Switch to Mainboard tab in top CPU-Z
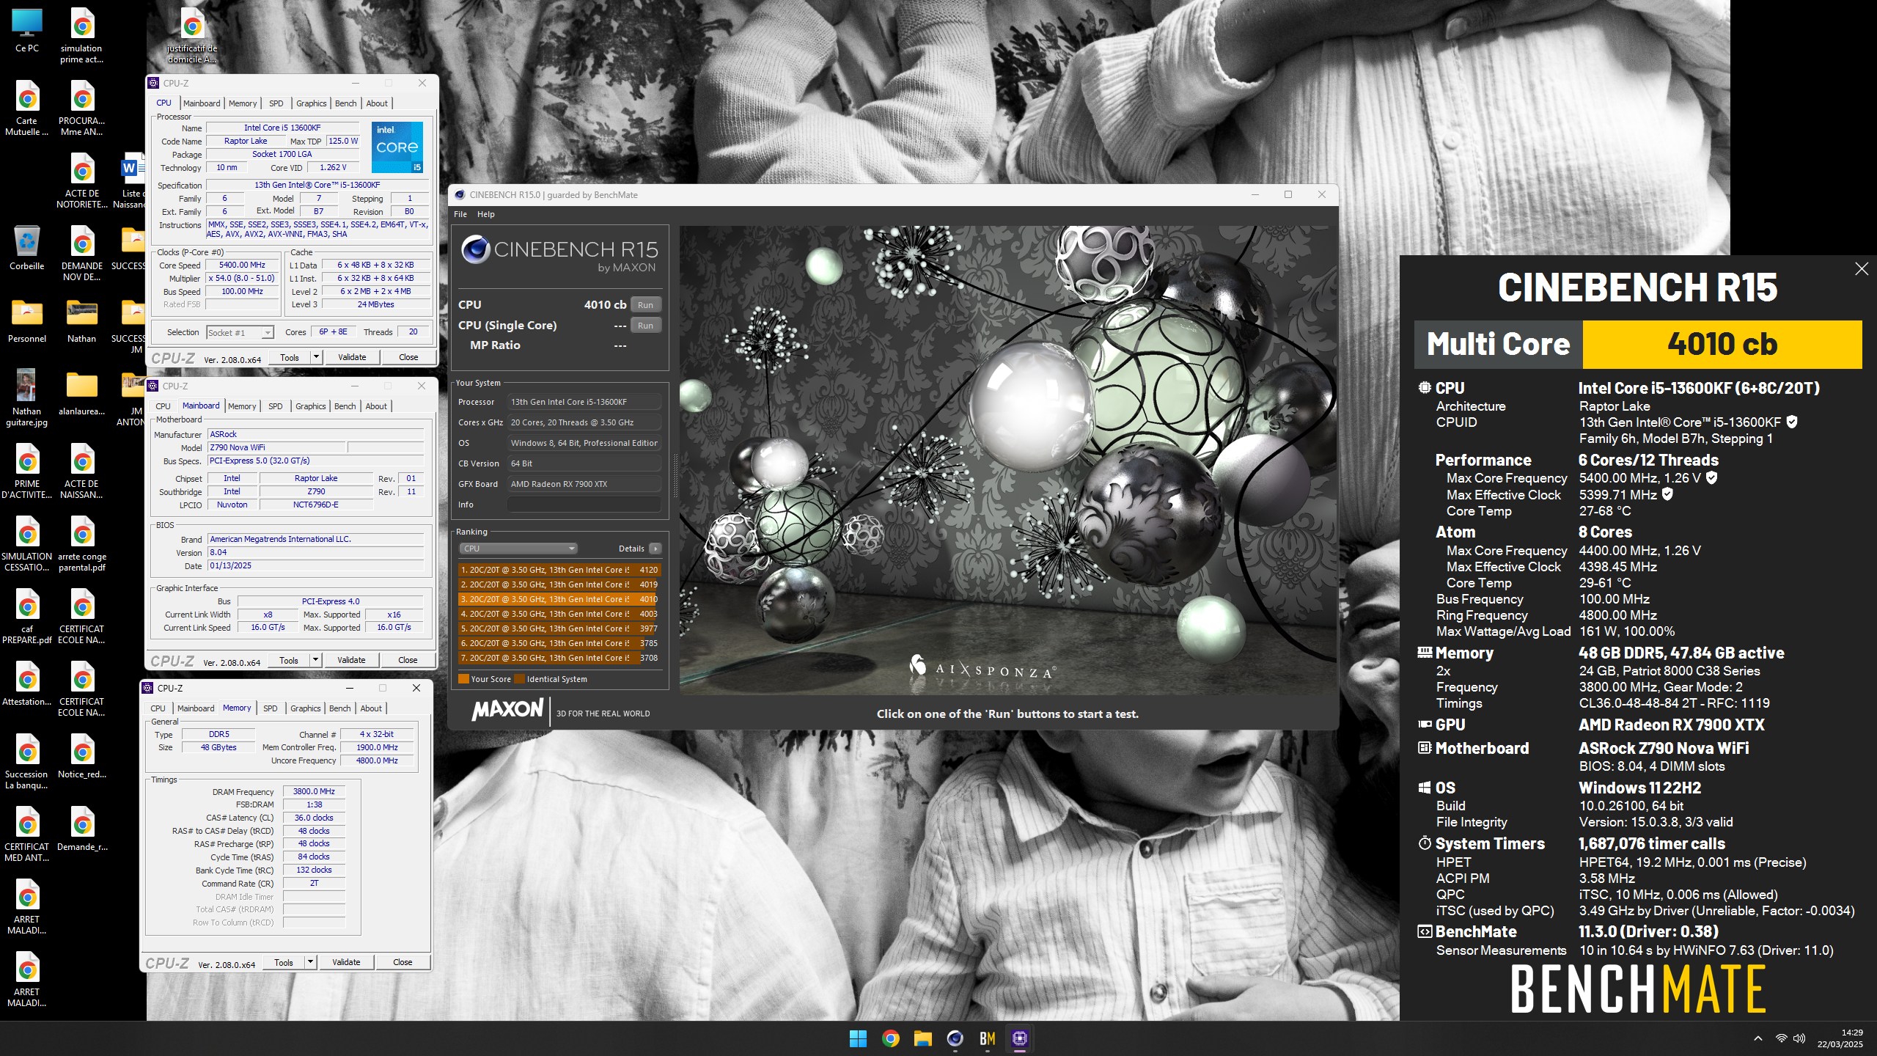The image size is (1877, 1056). [202, 103]
